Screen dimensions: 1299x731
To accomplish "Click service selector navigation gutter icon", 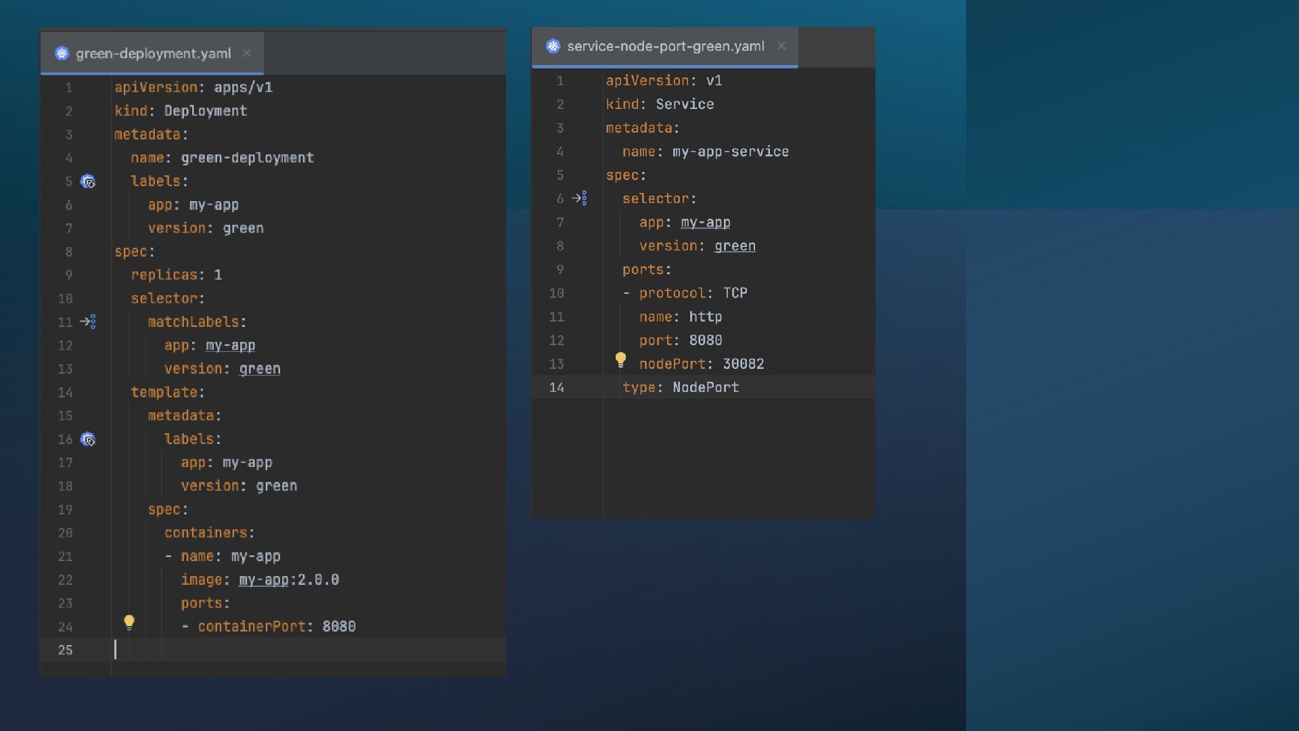I will 579,198.
